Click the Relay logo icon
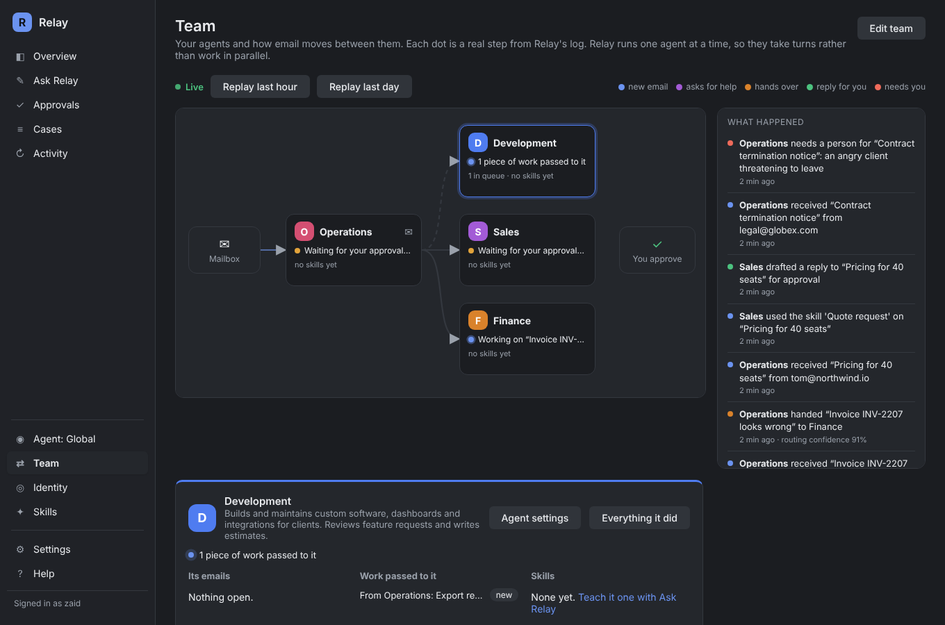 (22, 22)
